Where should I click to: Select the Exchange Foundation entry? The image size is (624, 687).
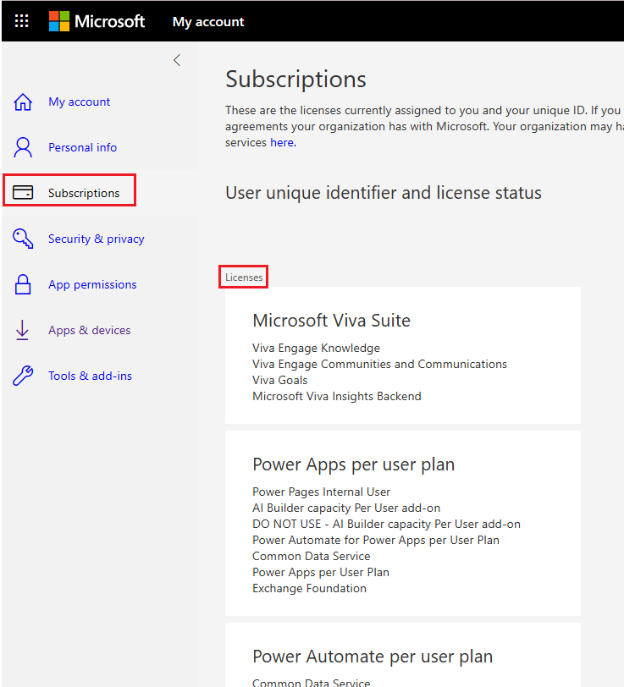coord(308,588)
